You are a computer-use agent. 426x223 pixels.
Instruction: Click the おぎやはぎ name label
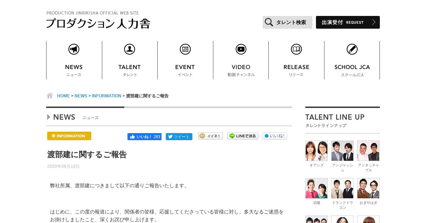click(x=368, y=203)
